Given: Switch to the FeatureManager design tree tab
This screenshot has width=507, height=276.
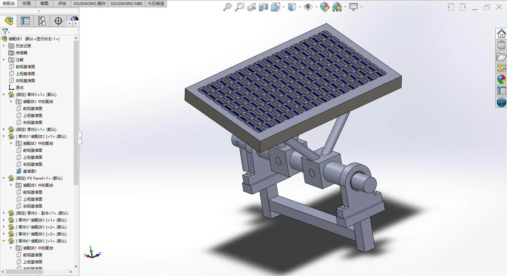Looking at the screenshot, I should tap(9, 21).
